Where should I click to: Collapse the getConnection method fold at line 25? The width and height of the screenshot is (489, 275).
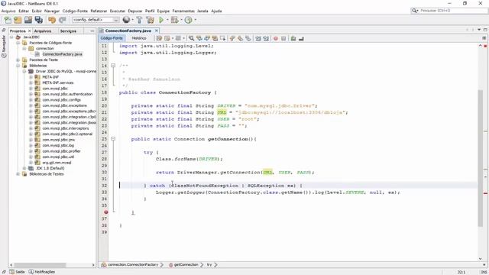click(113, 139)
